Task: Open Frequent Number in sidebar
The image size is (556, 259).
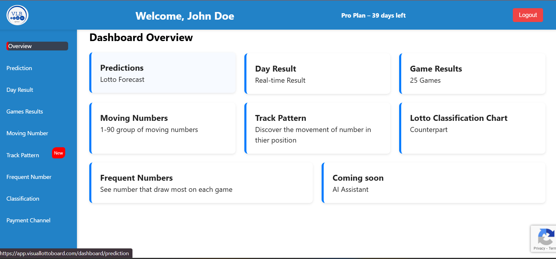Action: (29, 177)
